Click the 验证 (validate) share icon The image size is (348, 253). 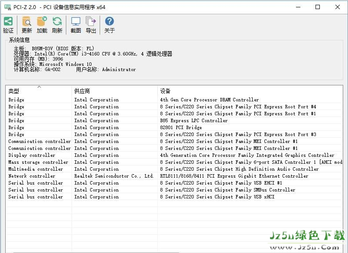pos(8,22)
